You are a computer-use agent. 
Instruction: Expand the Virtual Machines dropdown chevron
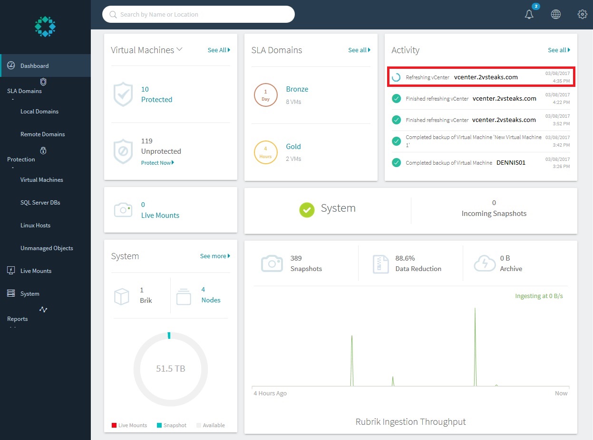[179, 49]
